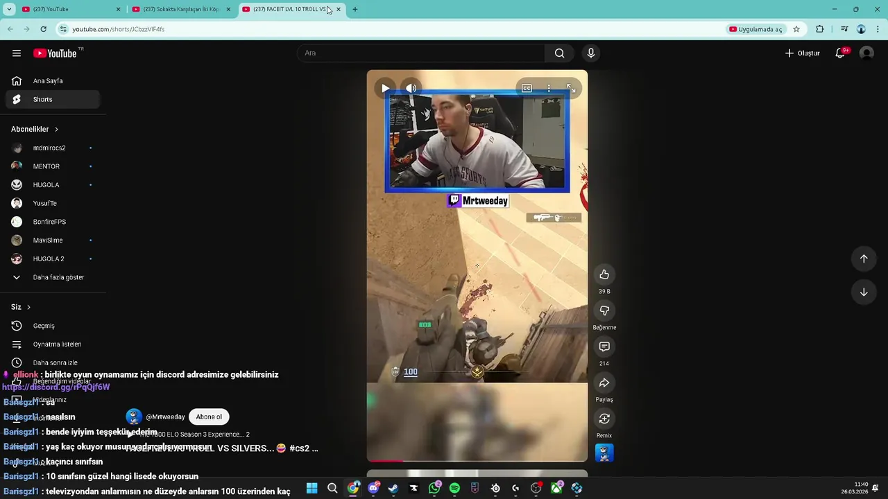This screenshot has width=888, height=499.
Task: Mute the Shorts video volume
Action: point(411,88)
